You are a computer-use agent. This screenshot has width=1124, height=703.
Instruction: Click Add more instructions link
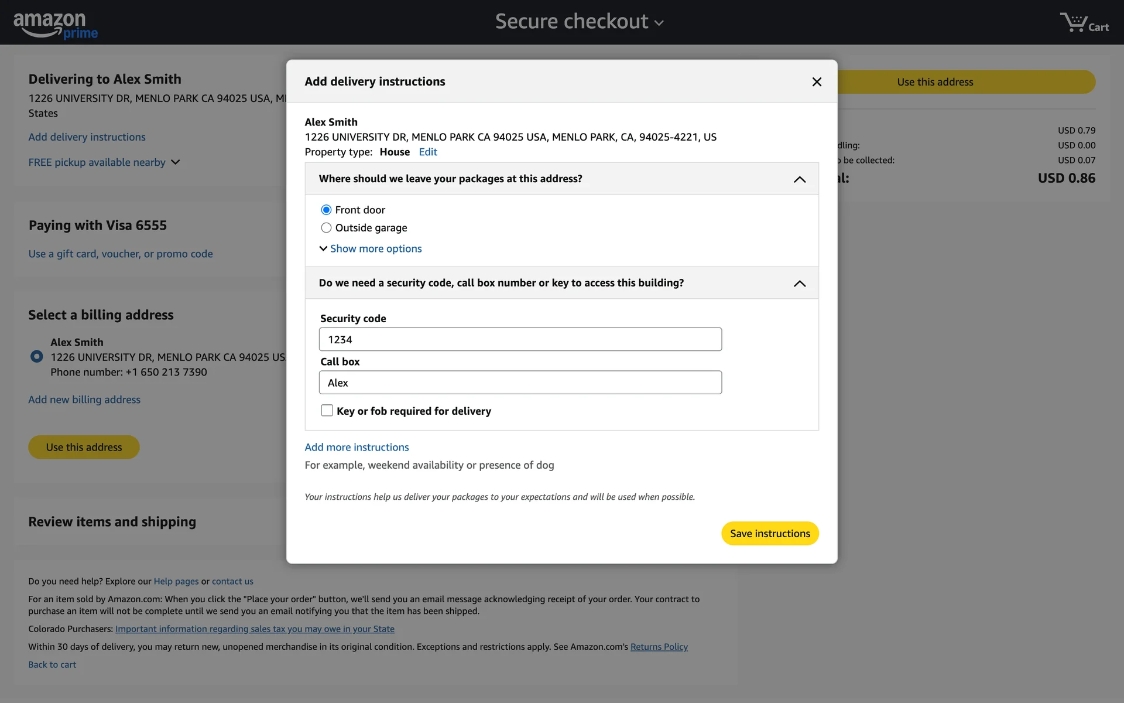click(x=357, y=448)
